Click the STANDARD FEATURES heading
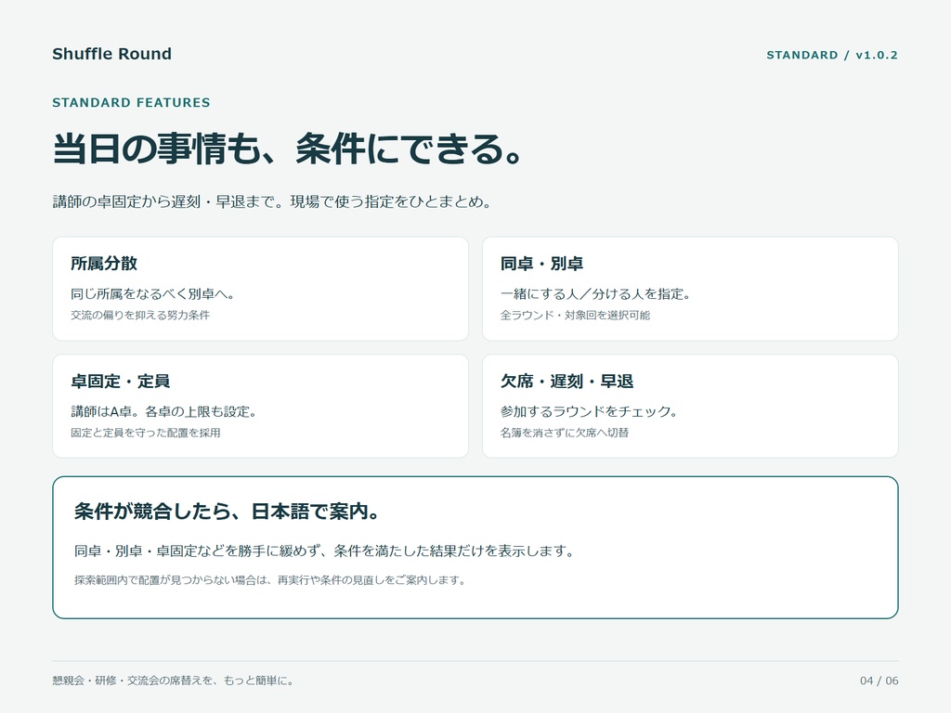The height and width of the screenshot is (713, 951). pyautogui.click(x=131, y=102)
